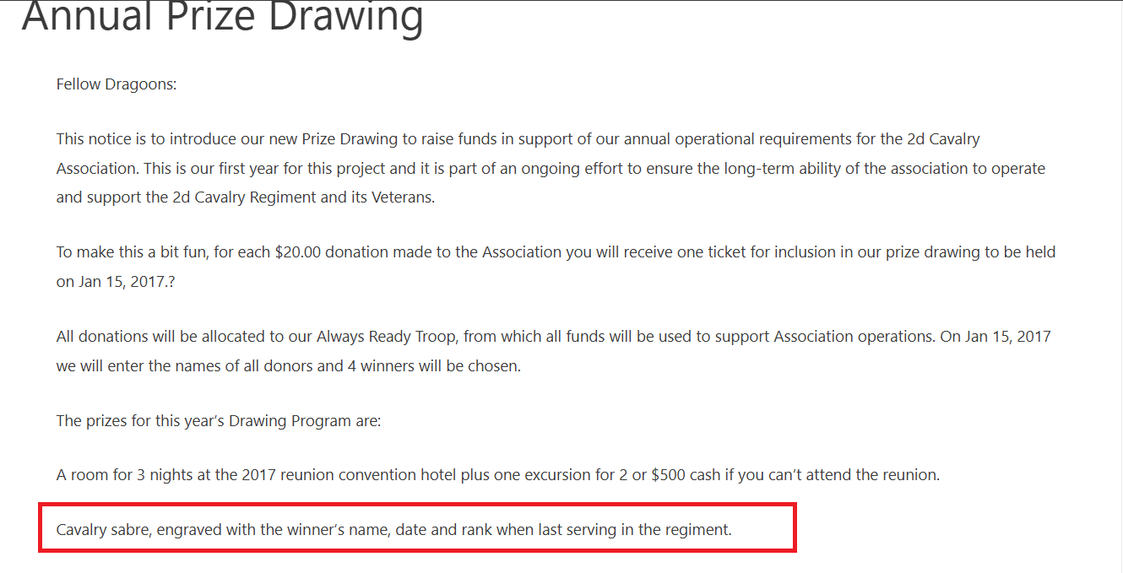1123x573 pixels.
Task: Click the "on Jan 15, 2017.?" line
Action: [116, 282]
